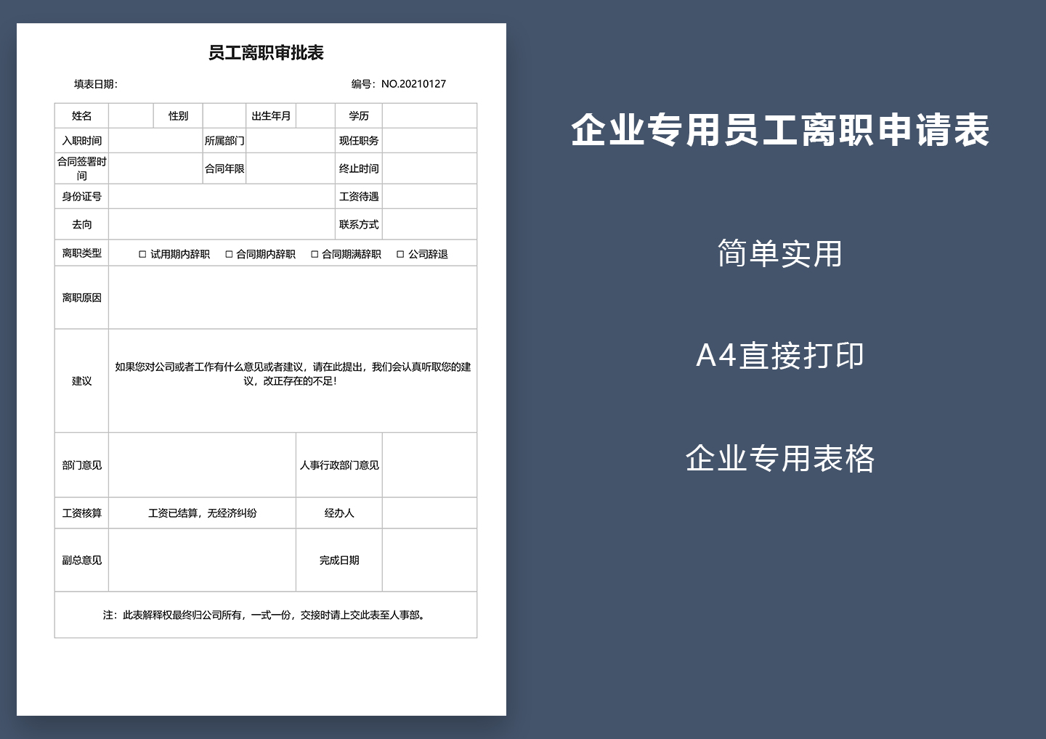Click the 现任职务 input cell
This screenshot has width=1046, height=739.
(x=430, y=140)
